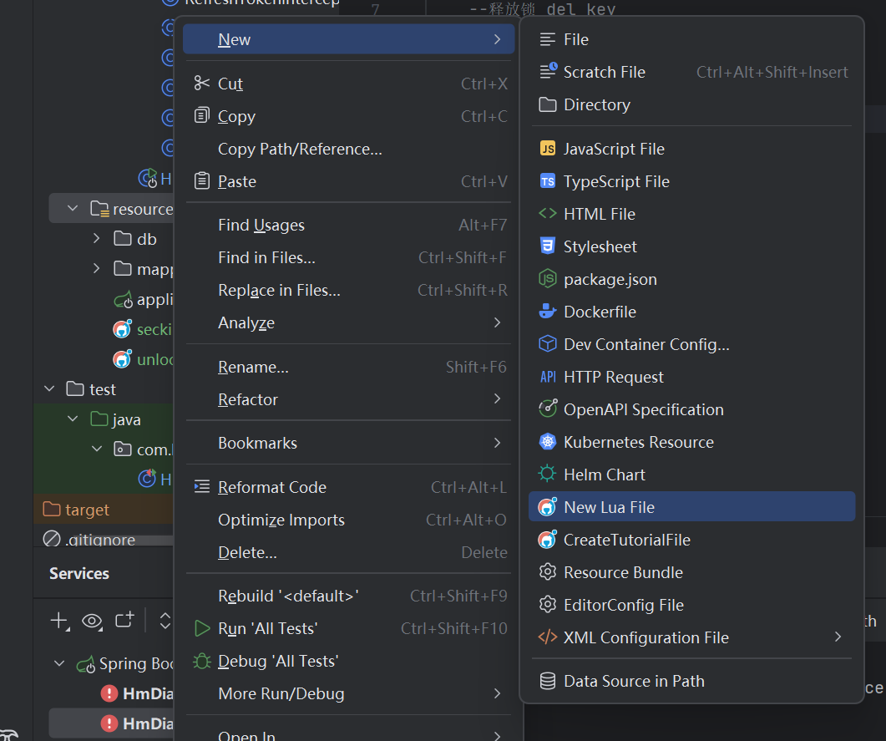Viewport: 886px width, 741px height.
Task: Choose Copy Path/Reference...
Action: point(348,149)
